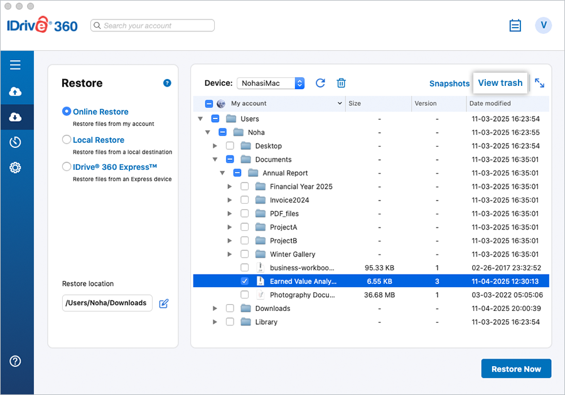Open the Backup cloud upload icon
565x395 pixels.
coord(16,92)
